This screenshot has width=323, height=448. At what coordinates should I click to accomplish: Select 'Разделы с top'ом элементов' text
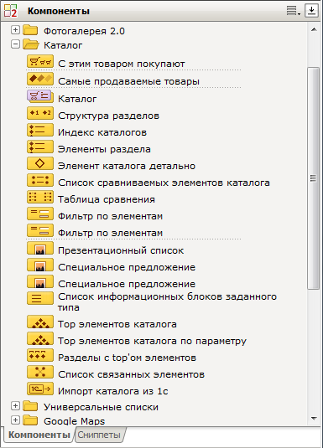(128, 358)
